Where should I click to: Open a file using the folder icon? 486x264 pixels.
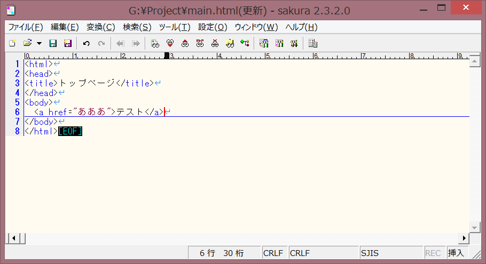28,43
